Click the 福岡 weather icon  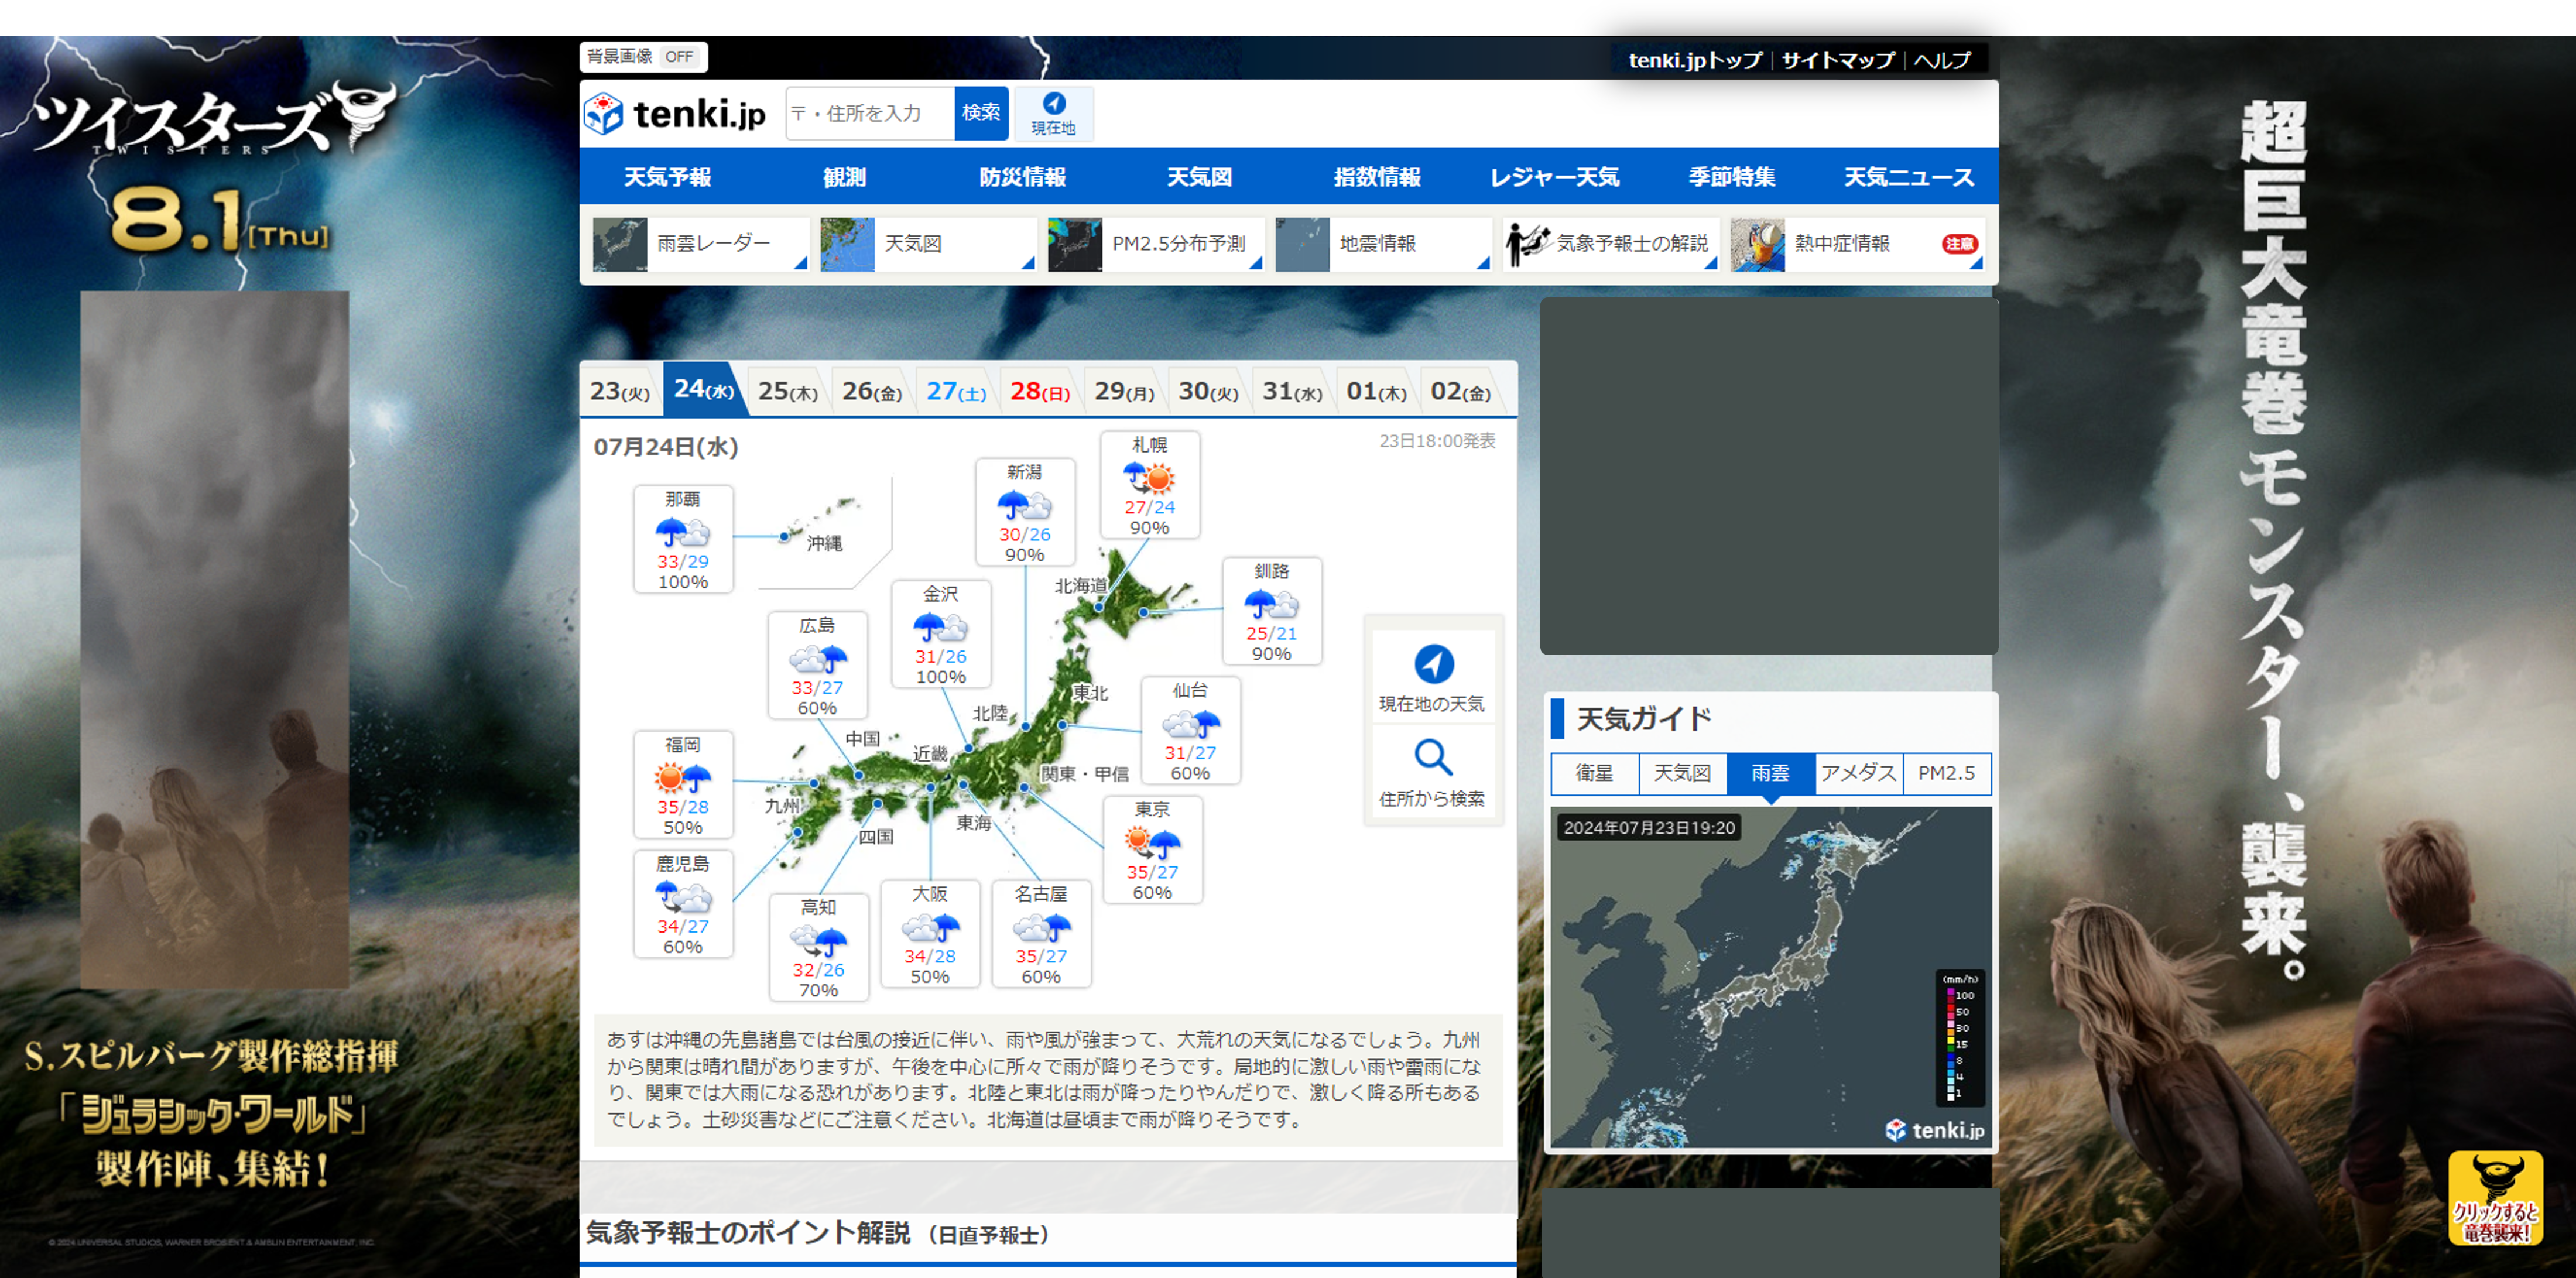(683, 777)
